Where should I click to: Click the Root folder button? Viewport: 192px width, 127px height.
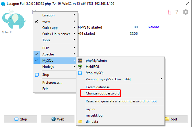click(176, 119)
